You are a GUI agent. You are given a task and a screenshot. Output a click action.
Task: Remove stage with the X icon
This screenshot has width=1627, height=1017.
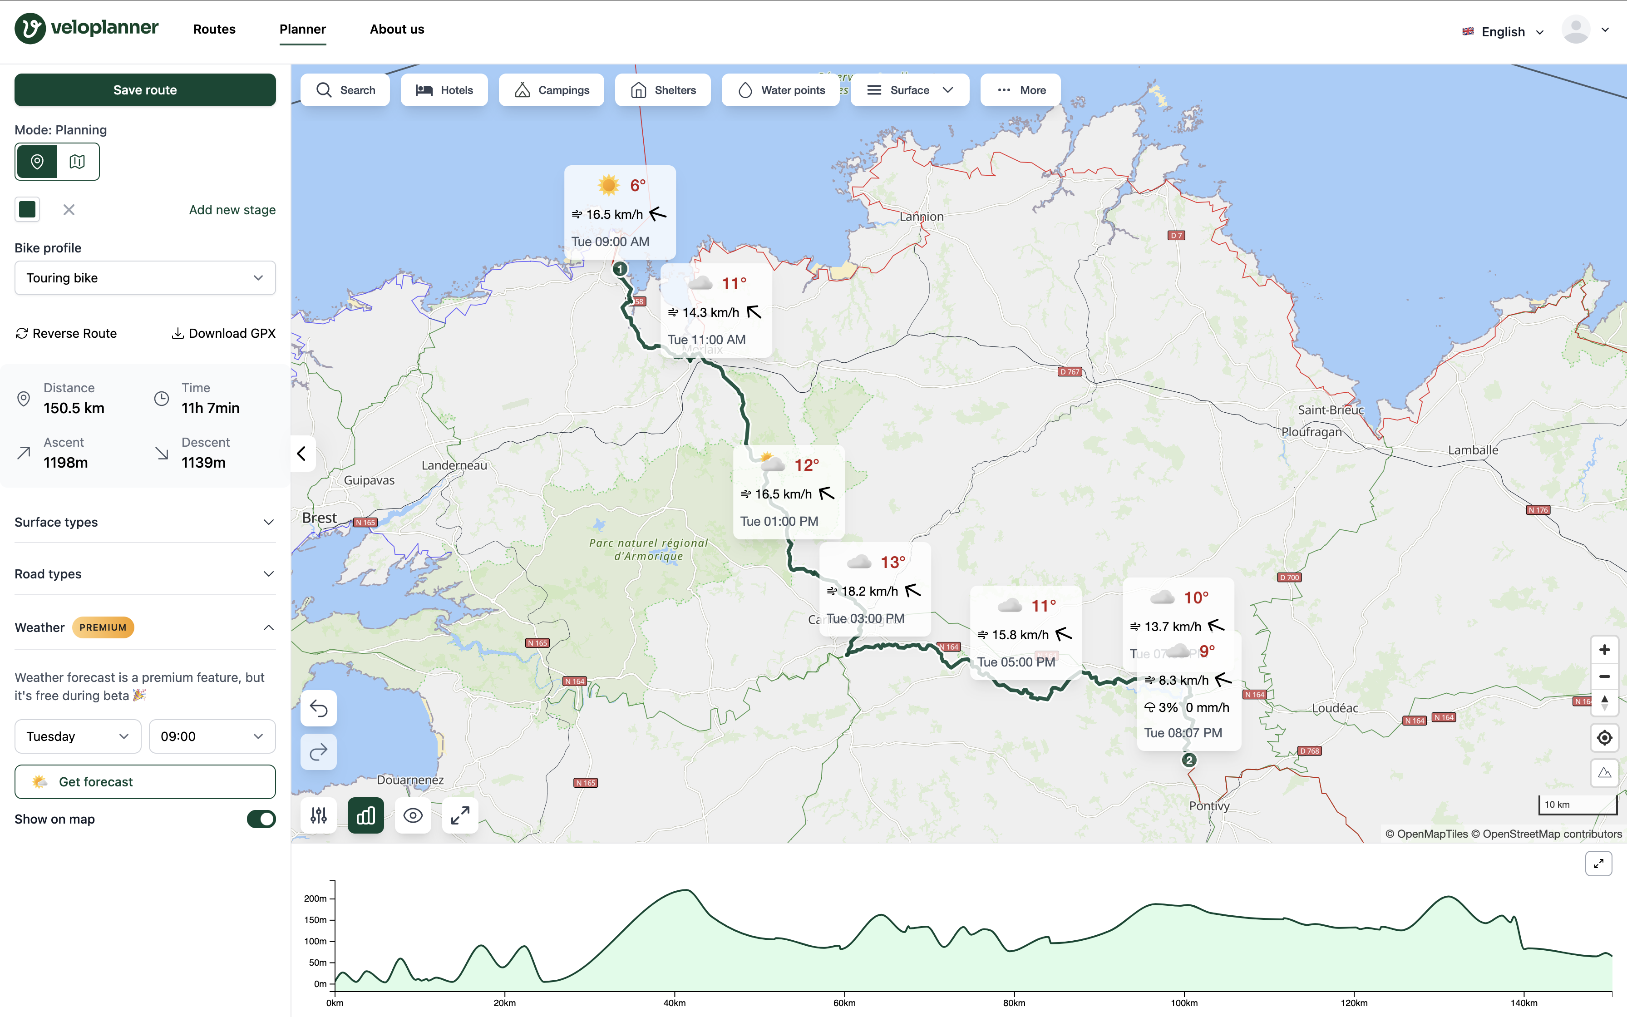pos(69,210)
